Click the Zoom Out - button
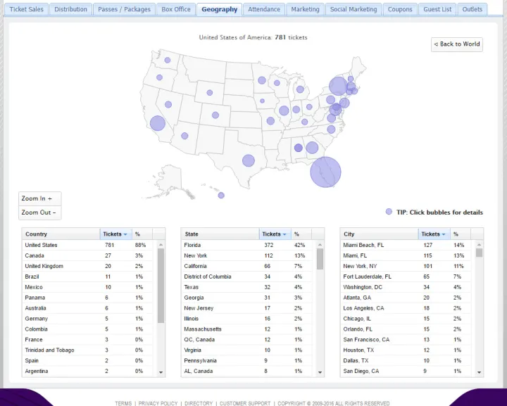Image resolution: width=507 pixels, height=406 pixels. pos(39,212)
